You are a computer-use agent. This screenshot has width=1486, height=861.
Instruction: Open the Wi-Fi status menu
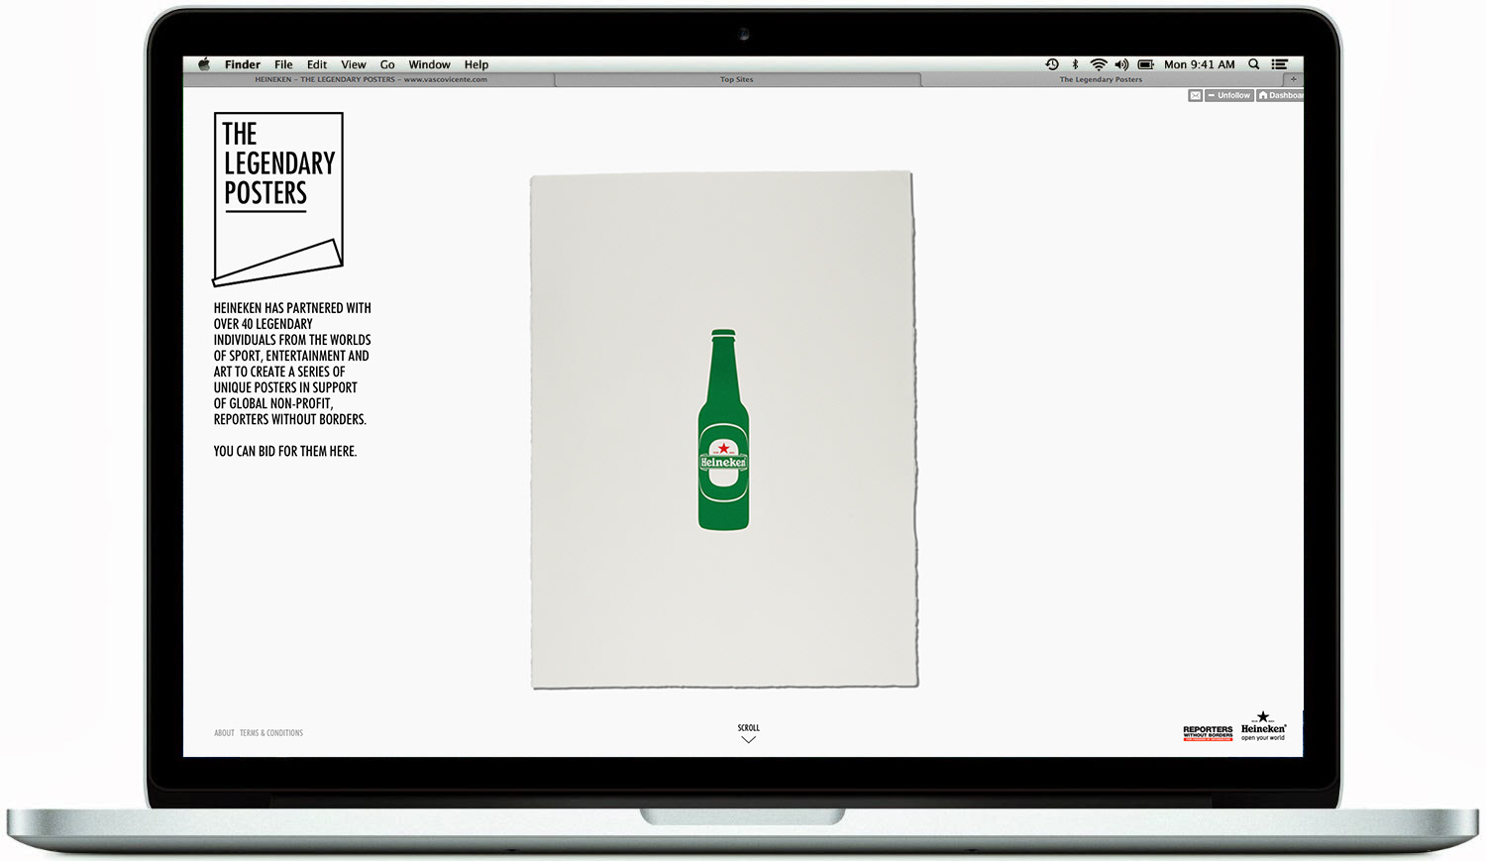pos(1099,64)
